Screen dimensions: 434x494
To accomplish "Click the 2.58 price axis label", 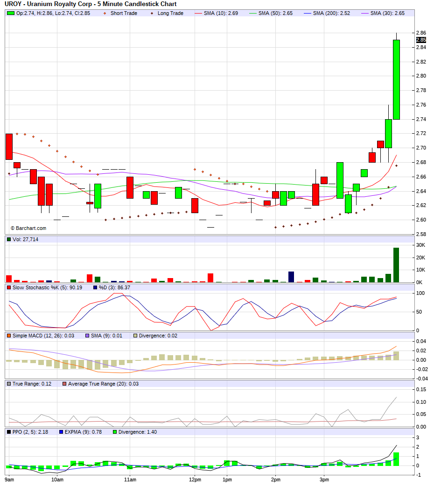I will pos(421,235).
